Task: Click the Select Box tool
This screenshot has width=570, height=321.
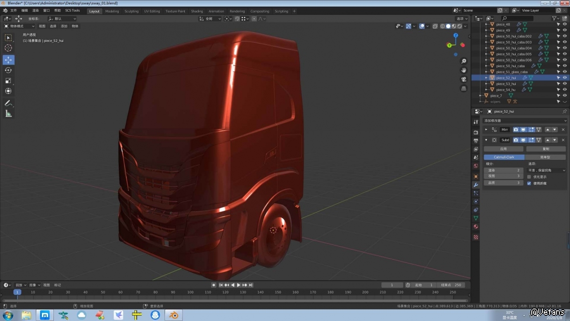Action: click(x=8, y=38)
